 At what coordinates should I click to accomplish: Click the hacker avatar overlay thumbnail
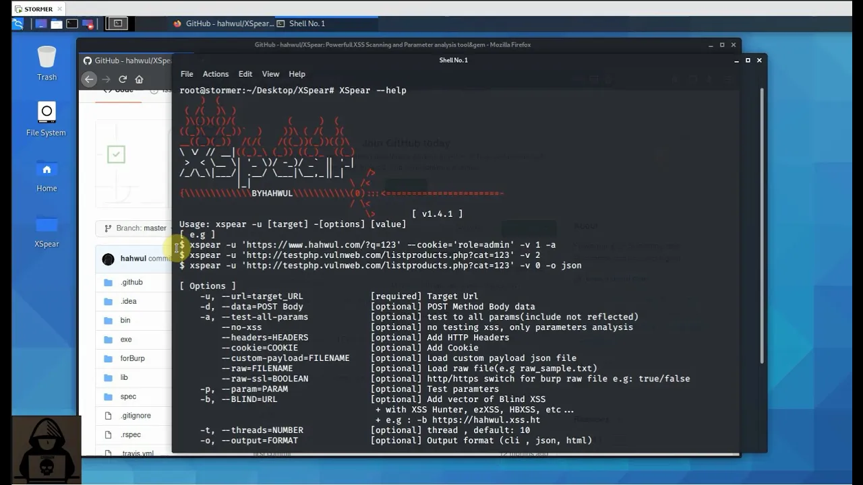pos(47,450)
